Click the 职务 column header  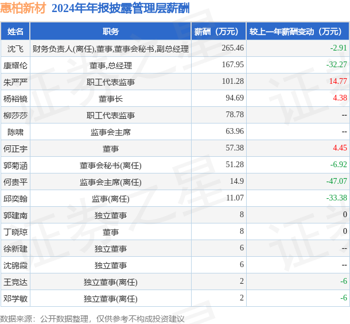tap(111, 32)
